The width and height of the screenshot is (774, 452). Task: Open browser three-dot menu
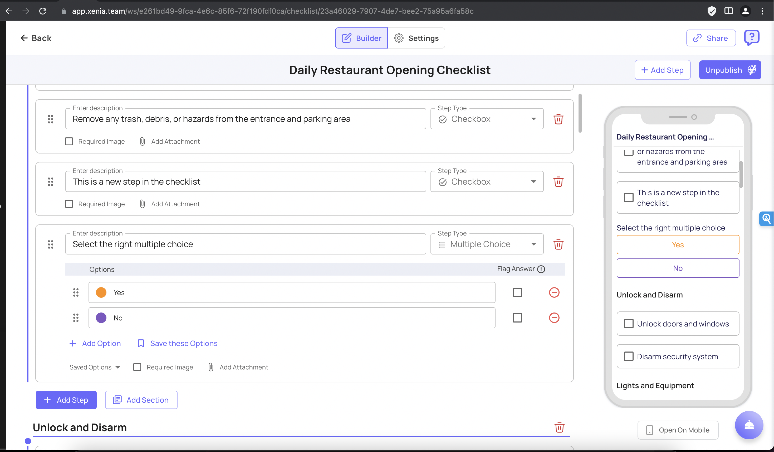(762, 11)
